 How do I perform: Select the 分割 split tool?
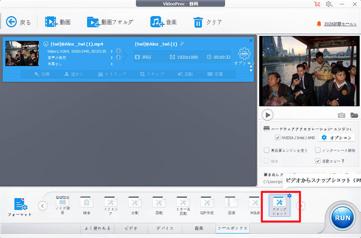coord(135,205)
